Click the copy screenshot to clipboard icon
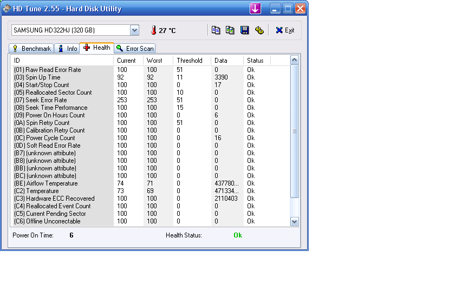Viewport: 455px width, 284px height. (230, 30)
